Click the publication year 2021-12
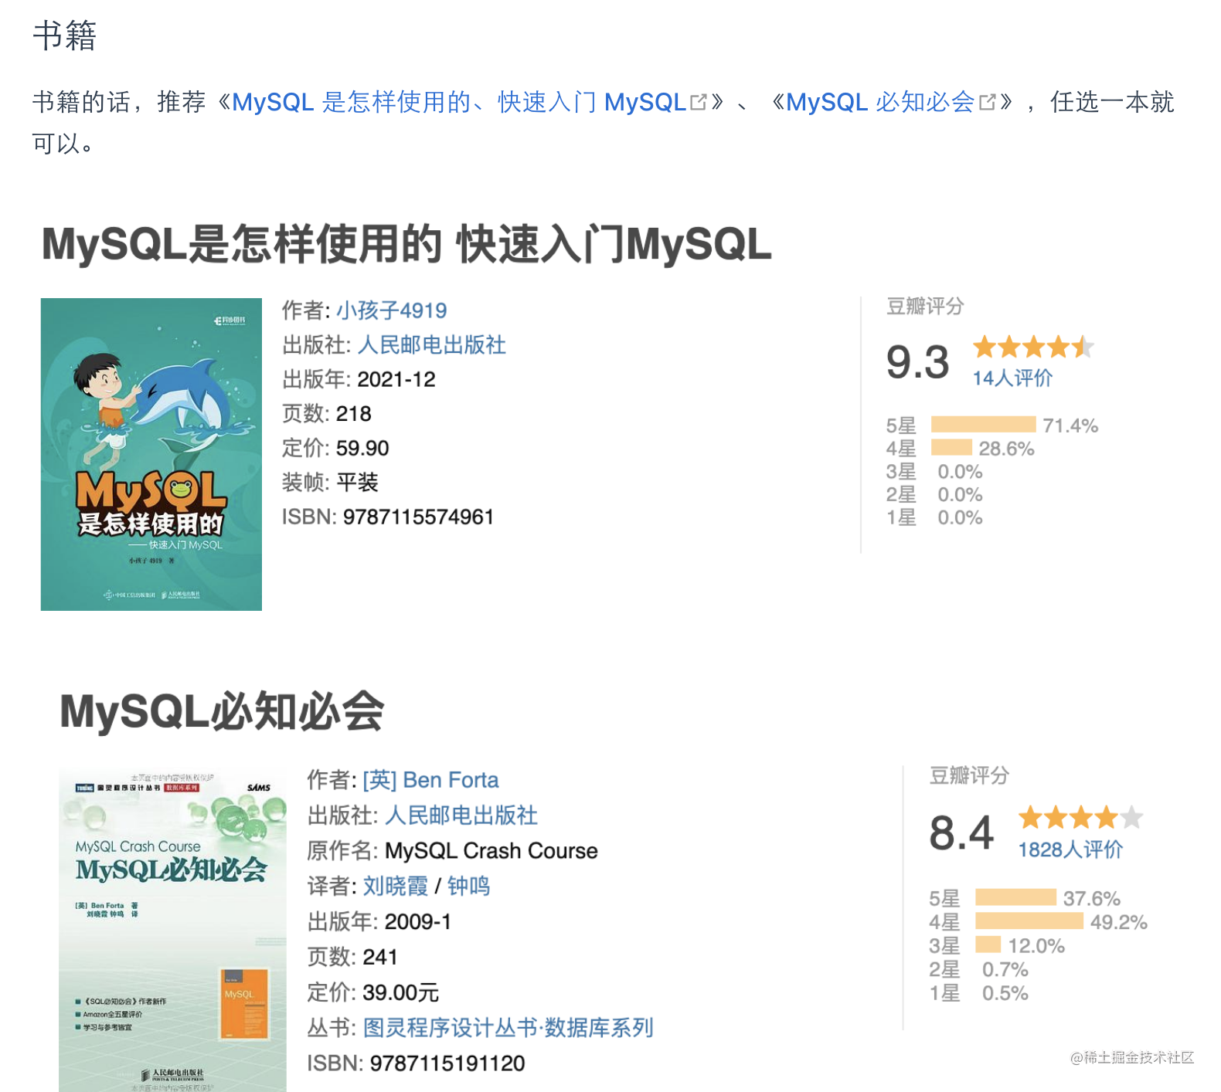Viewport: 1221px width, 1092px height. [396, 379]
